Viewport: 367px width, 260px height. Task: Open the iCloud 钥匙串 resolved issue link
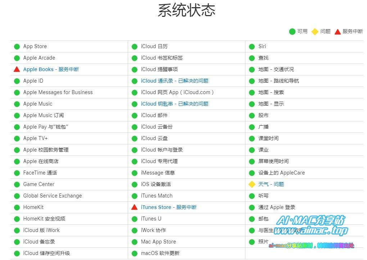point(175,104)
